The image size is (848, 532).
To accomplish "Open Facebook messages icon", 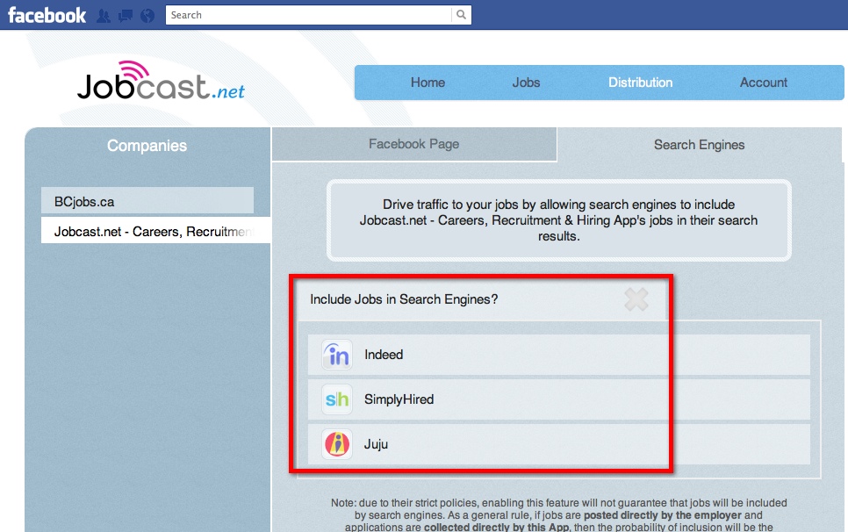I will point(126,16).
